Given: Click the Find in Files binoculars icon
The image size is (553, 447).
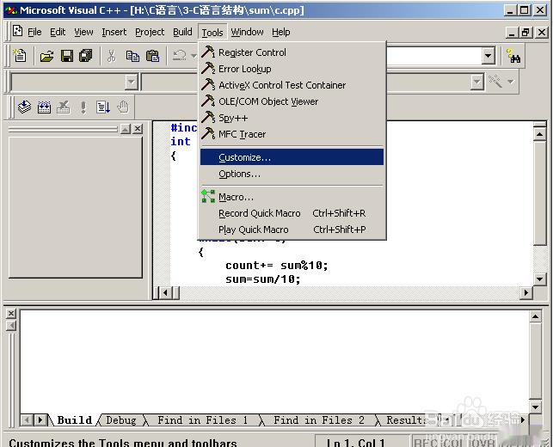Looking at the screenshot, I should 513,57.
